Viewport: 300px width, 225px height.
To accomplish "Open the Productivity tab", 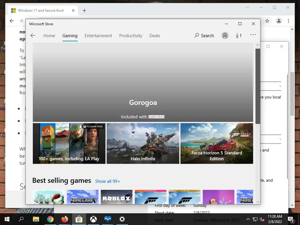I will coord(131,35).
